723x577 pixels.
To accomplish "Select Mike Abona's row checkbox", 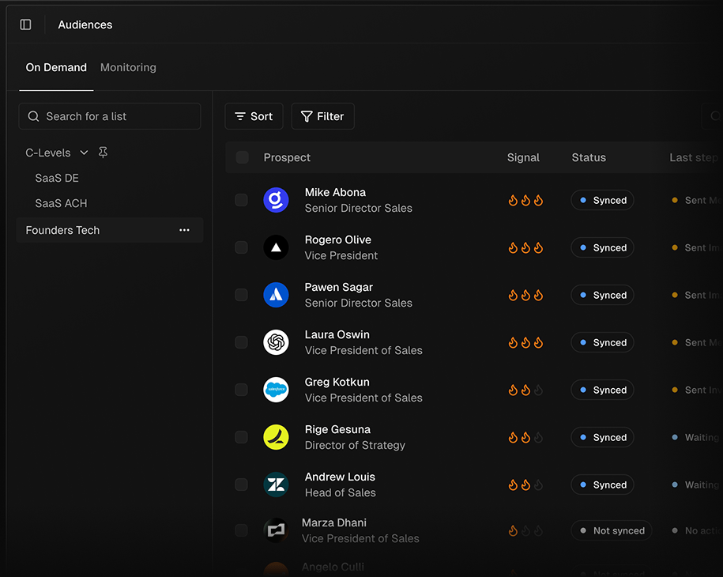I will point(241,200).
